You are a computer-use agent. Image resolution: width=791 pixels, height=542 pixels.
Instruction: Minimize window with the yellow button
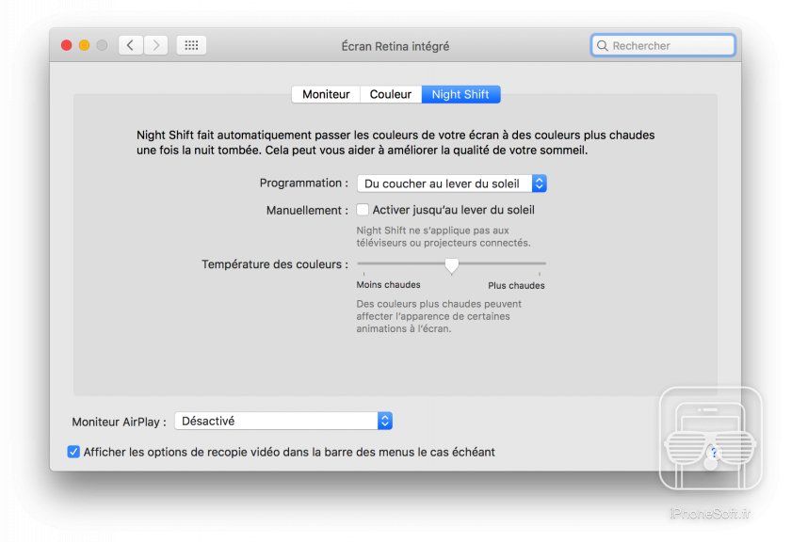pos(84,45)
